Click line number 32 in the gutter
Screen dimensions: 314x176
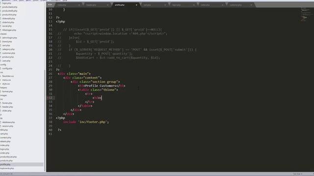point(50,98)
